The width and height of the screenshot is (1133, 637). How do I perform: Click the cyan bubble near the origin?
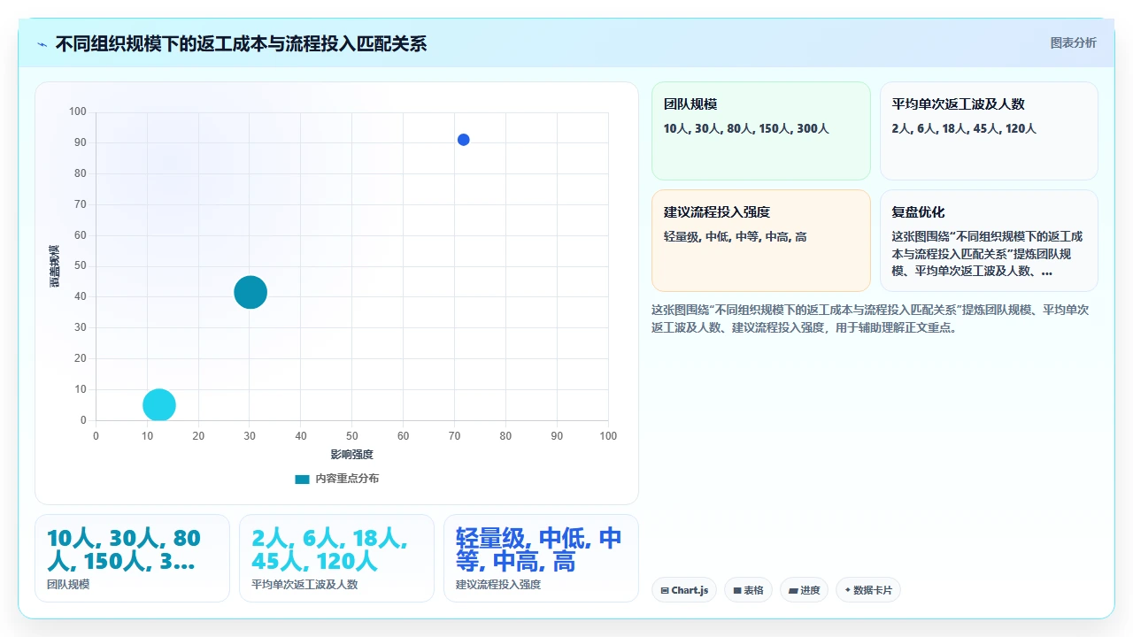point(159,405)
